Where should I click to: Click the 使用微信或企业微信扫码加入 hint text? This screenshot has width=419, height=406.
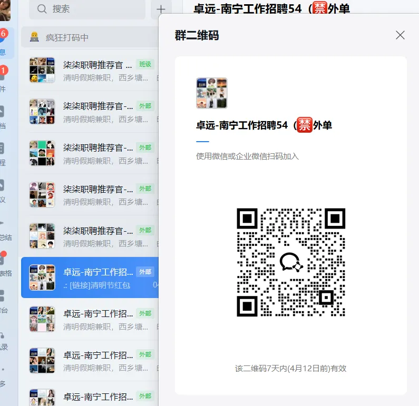[x=247, y=156]
